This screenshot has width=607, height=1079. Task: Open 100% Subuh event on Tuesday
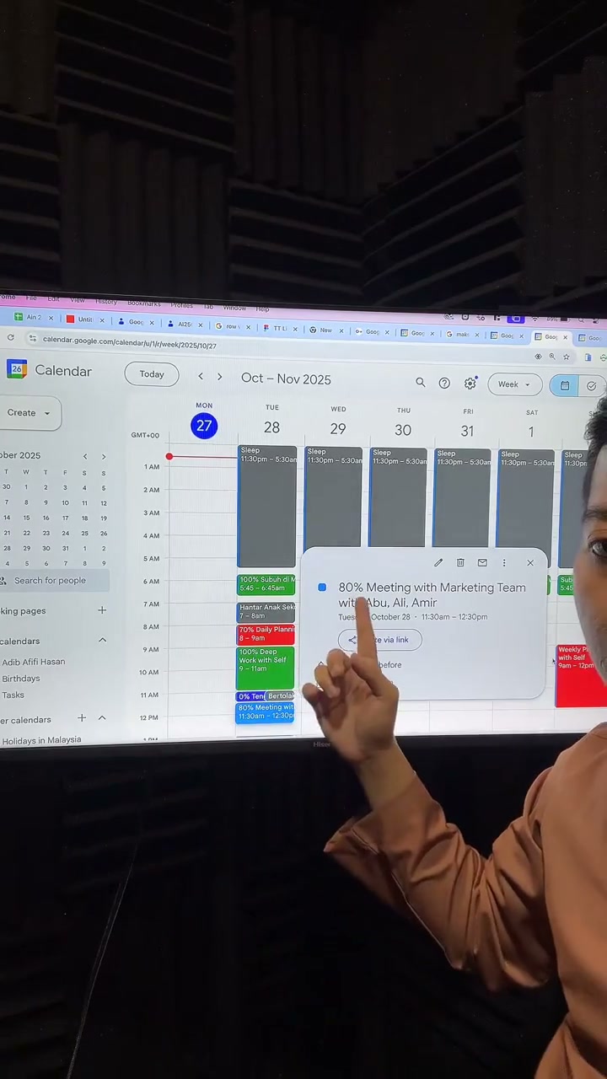[266, 584]
